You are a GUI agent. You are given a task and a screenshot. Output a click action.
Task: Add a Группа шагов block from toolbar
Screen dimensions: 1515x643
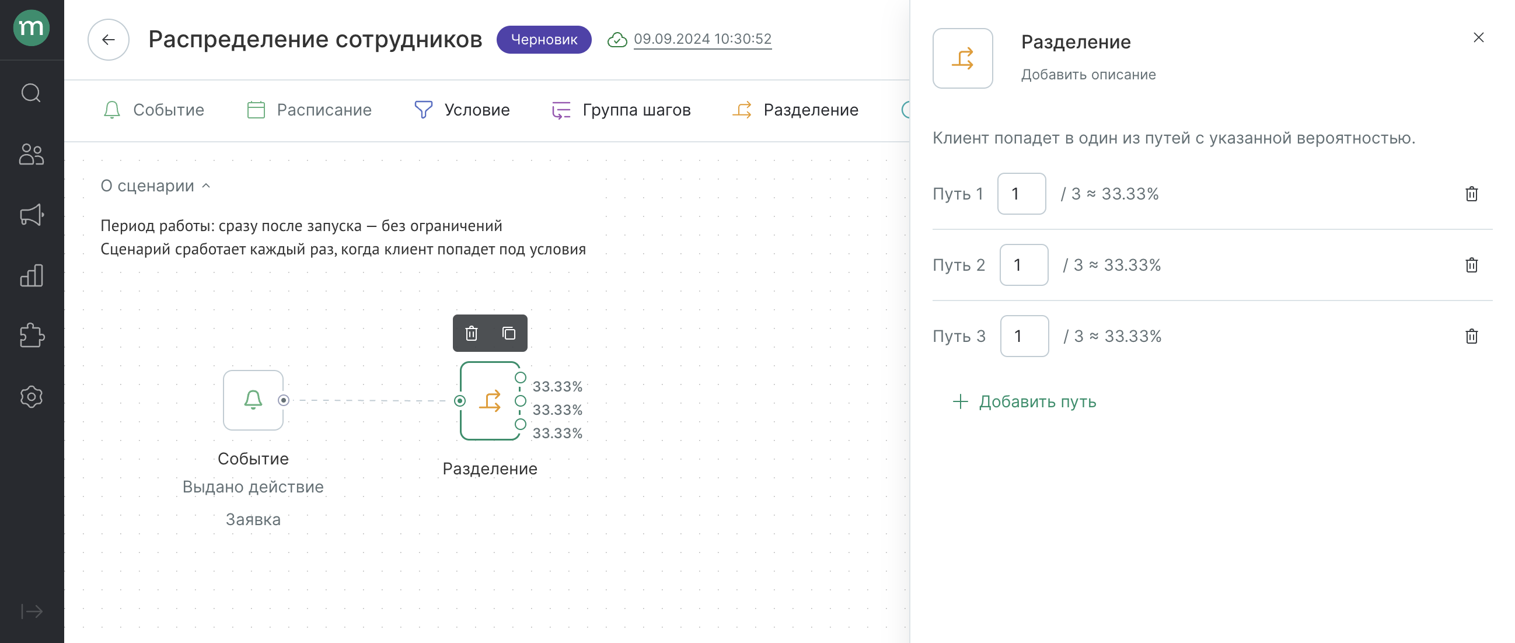[621, 110]
